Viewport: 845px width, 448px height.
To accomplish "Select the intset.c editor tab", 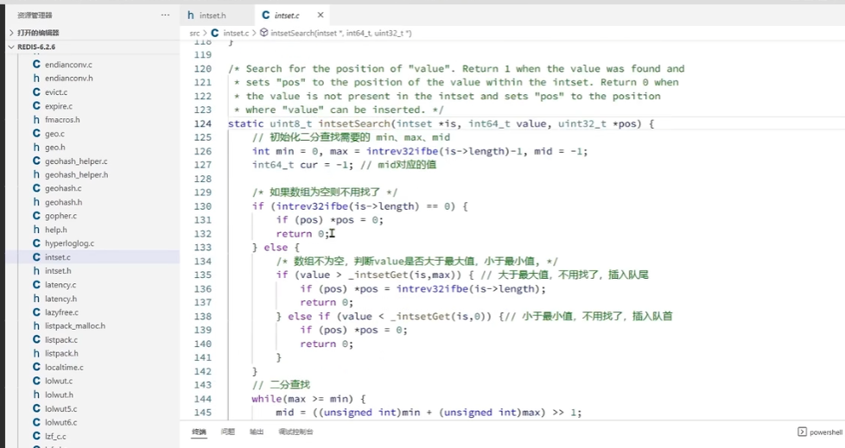I will (x=286, y=15).
